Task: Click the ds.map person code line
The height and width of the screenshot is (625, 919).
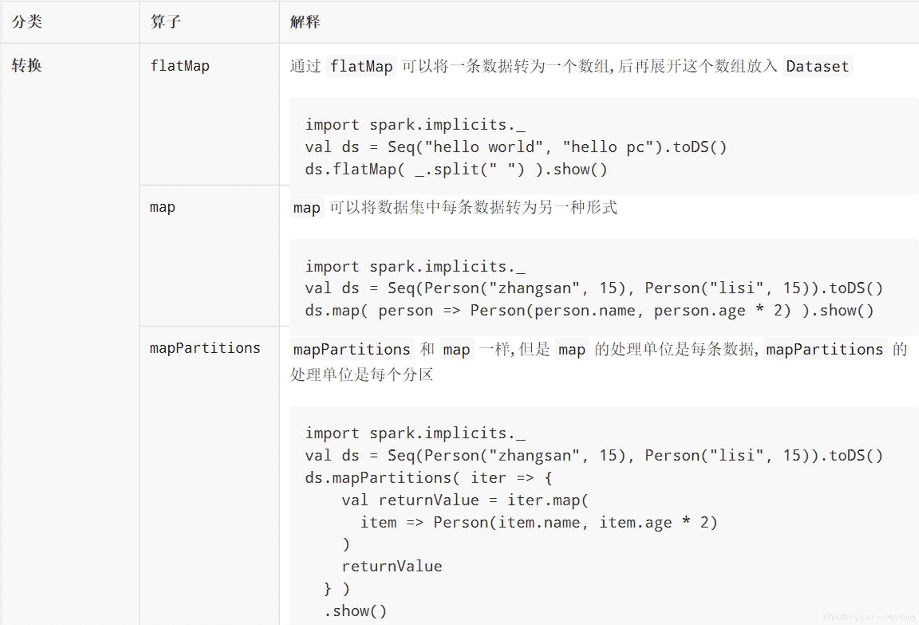Action: (x=589, y=311)
